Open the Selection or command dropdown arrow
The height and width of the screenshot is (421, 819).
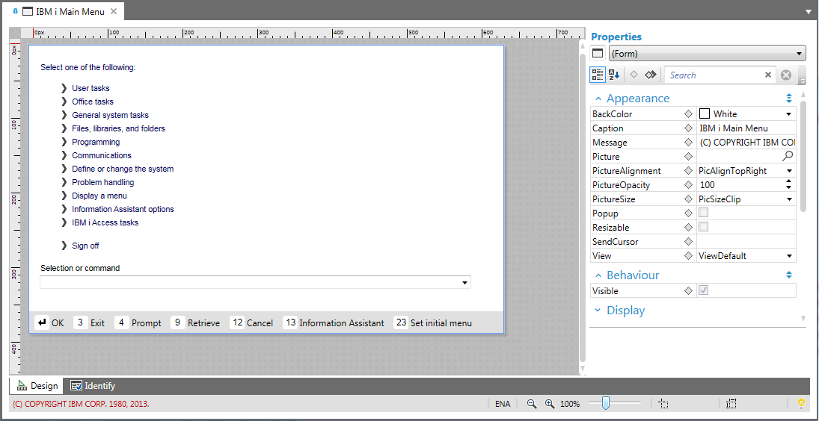[464, 282]
